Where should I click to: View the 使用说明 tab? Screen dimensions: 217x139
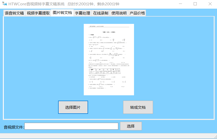[x=119, y=13]
